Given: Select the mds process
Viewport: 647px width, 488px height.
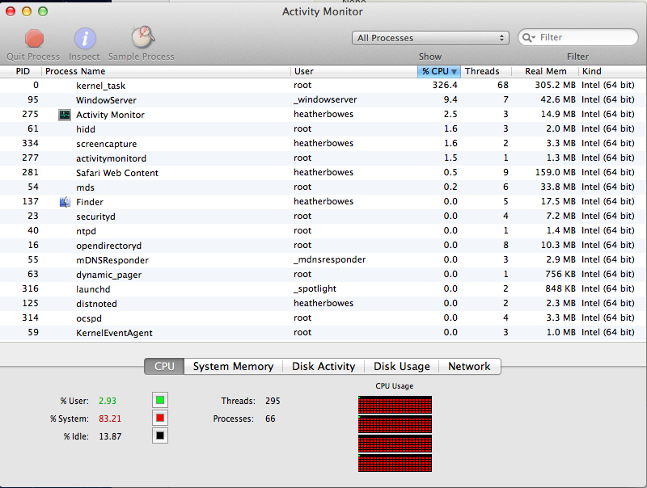Looking at the screenshot, I should [x=85, y=187].
